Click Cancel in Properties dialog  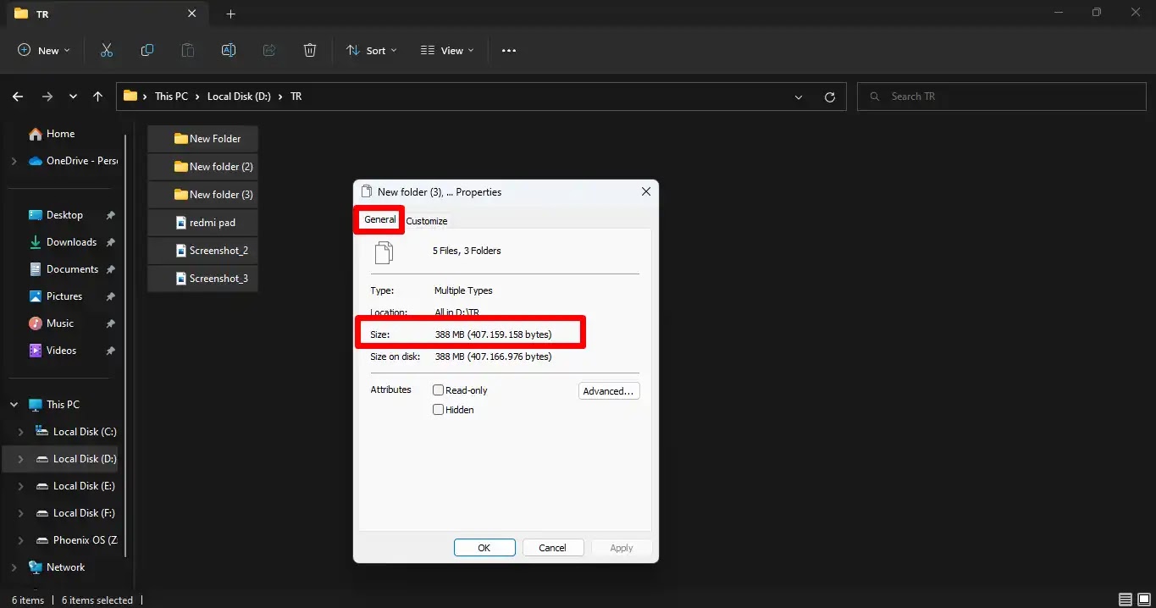tap(553, 548)
